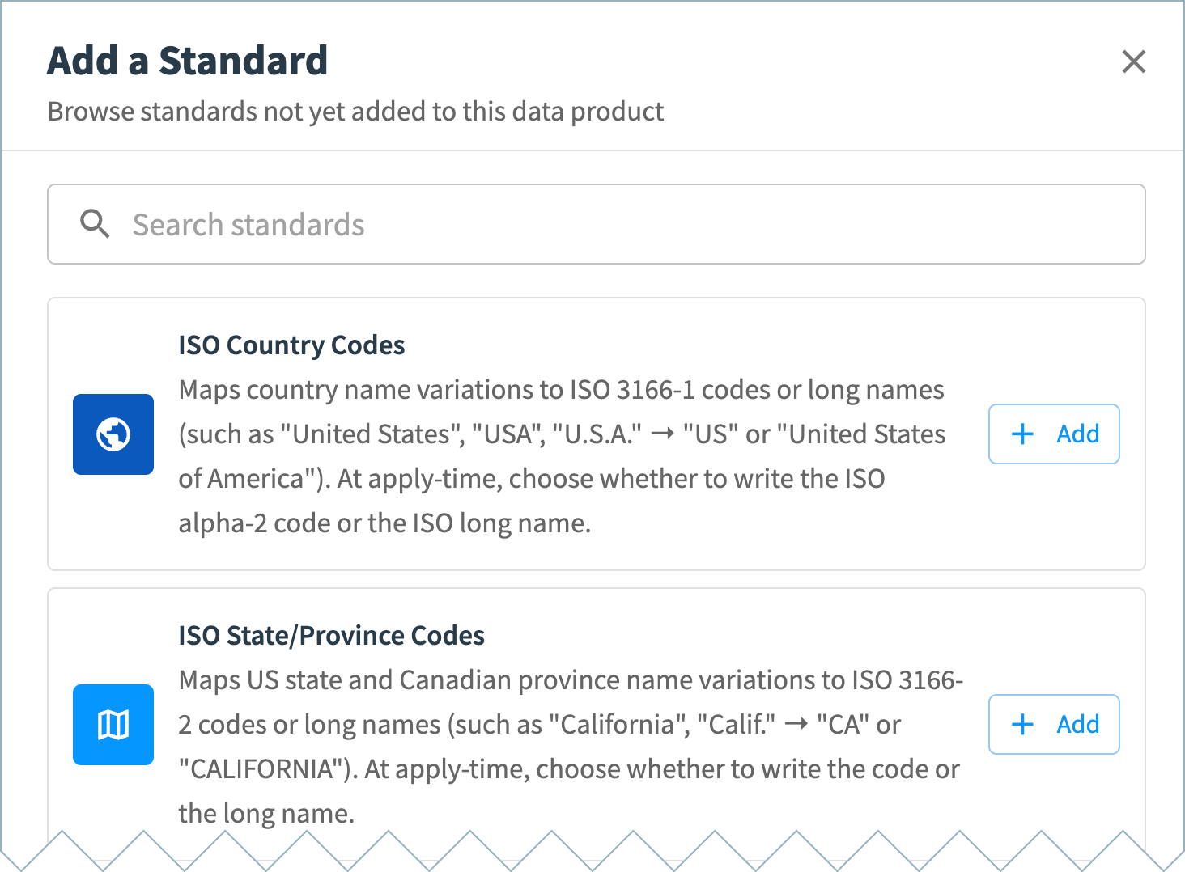
Task: Click the magnifying glass search icon
Action: click(95, 224)
